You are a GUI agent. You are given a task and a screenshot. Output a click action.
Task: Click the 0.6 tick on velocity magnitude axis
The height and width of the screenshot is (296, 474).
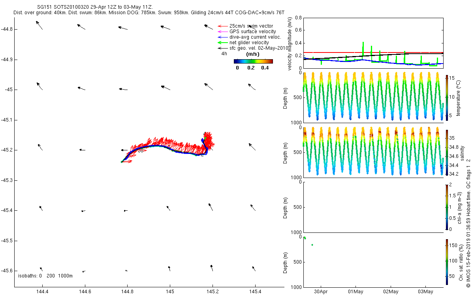pyautogui.click(x=298, y=30)
